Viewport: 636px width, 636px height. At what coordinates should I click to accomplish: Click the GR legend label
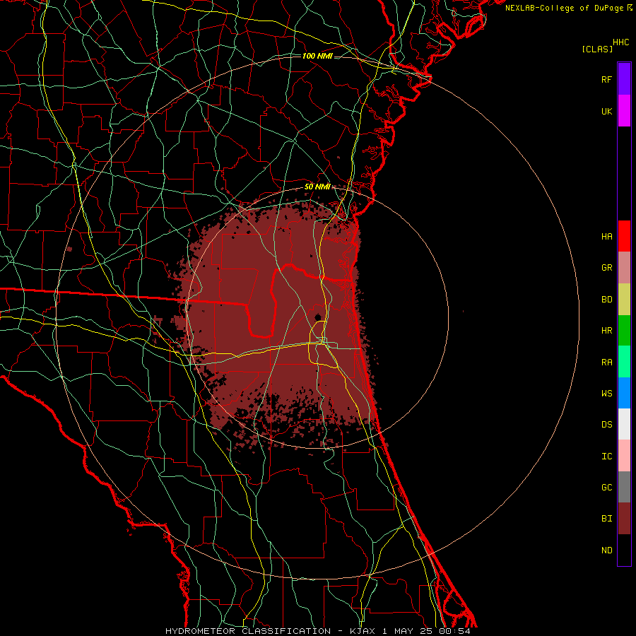607,268
